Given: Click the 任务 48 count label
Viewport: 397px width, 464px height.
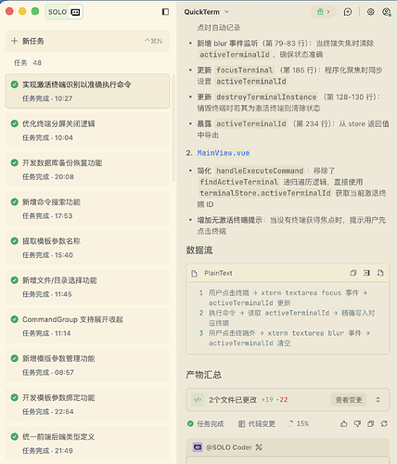Looking at the screenshot, I should (28, 63).
